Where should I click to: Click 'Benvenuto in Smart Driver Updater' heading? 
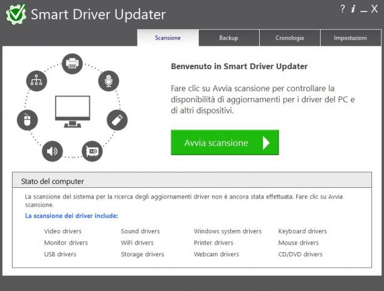coord(239,66)
